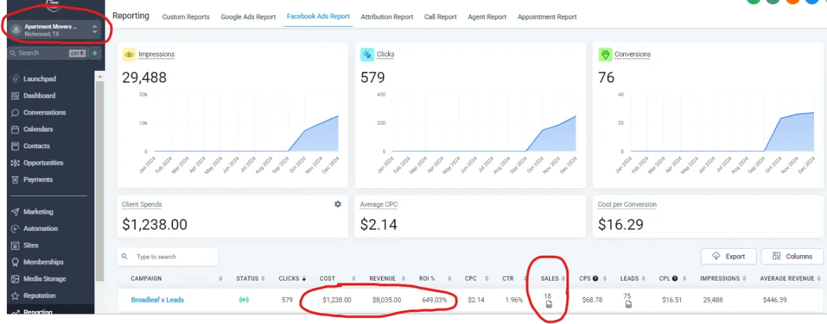
Task: Open the Columns selector button
Action: tap(792, 256)
